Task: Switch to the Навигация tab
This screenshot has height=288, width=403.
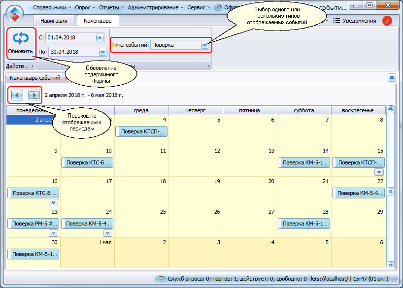Action: click(54, 21)
